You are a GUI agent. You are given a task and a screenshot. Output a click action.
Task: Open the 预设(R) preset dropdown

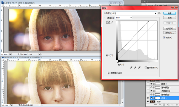pos(134,13)
